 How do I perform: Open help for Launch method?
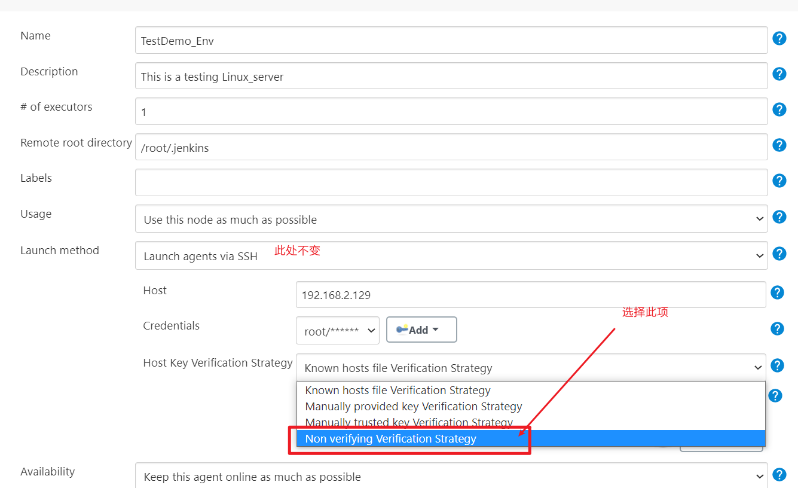pyautogui.click(x=779, y=253)
